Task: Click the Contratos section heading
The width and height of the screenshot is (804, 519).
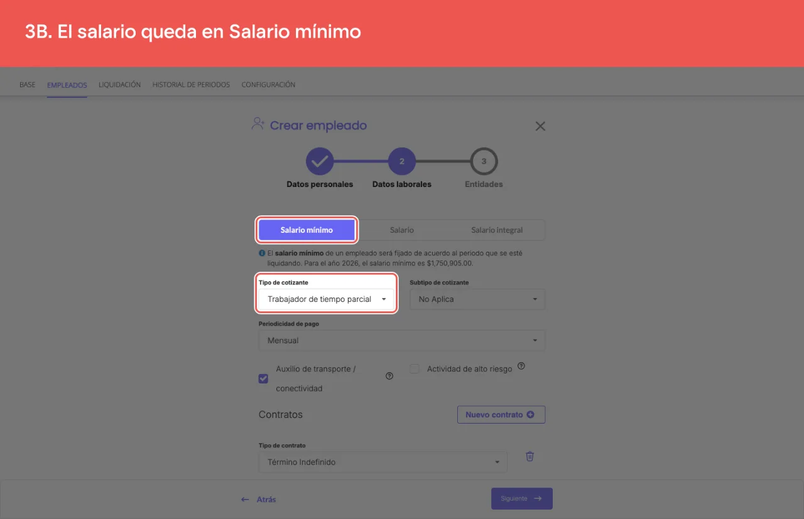Action: coord(281,415)
